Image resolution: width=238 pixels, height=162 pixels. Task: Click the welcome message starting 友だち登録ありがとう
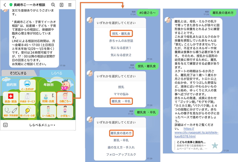click(34, 38)
